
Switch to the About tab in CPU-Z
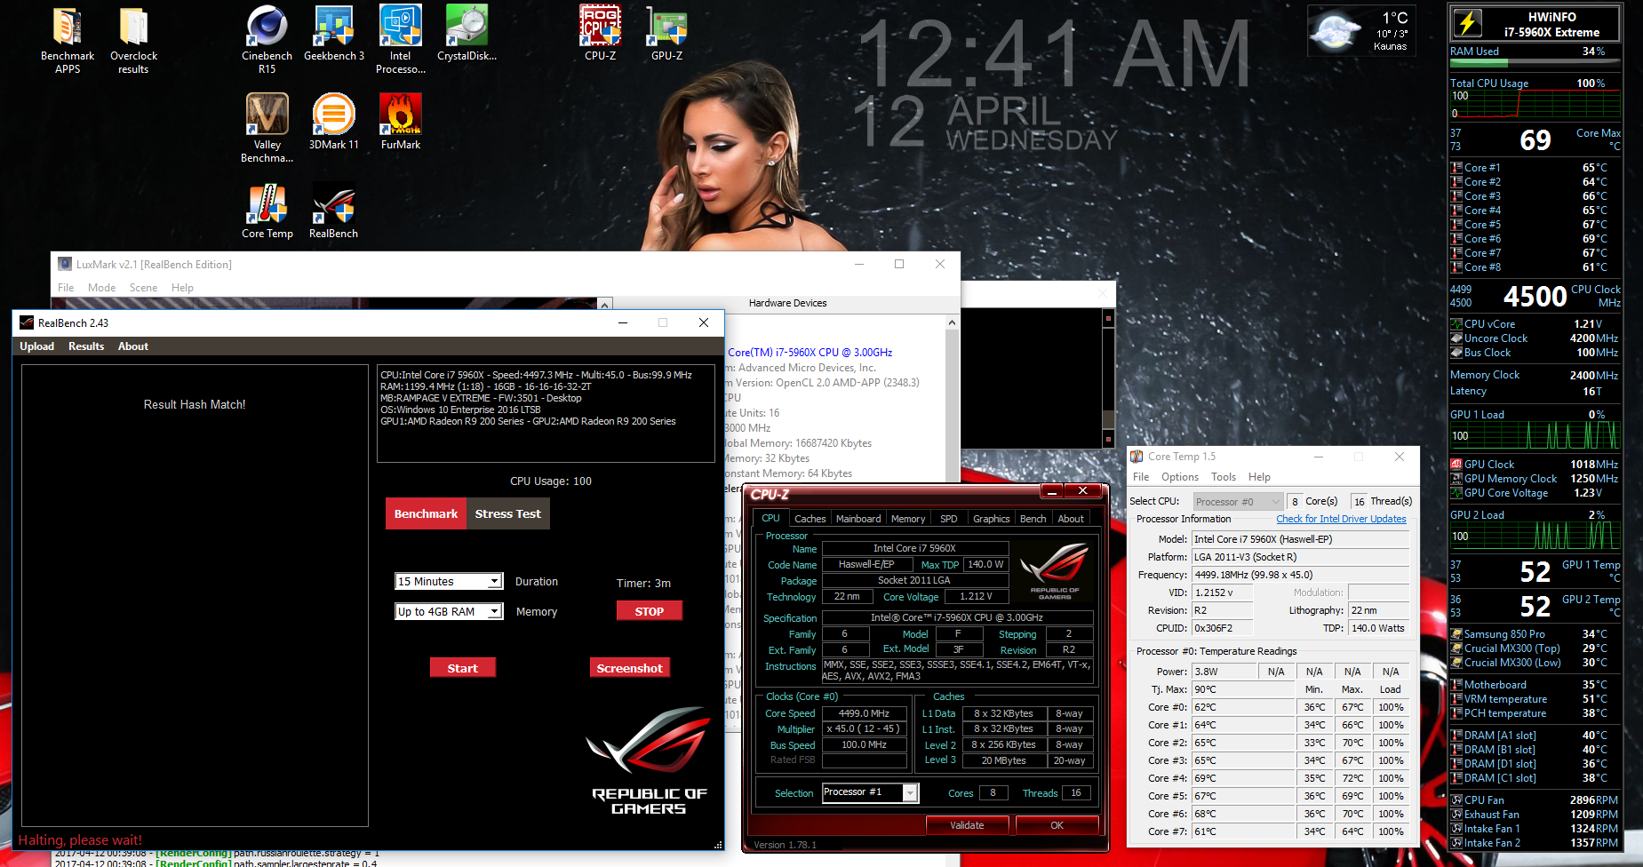click(1071, 519)
